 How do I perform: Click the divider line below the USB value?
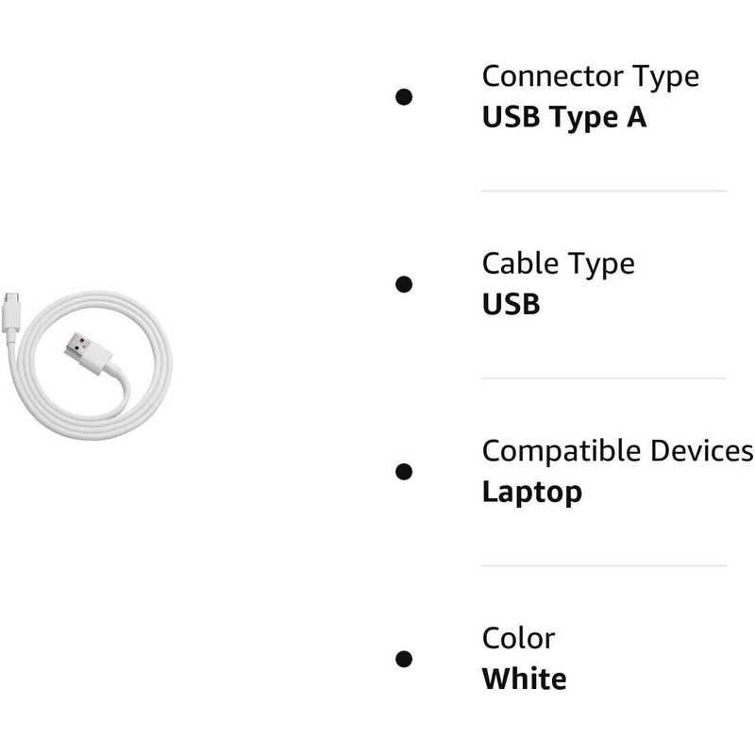click(604, 378)
